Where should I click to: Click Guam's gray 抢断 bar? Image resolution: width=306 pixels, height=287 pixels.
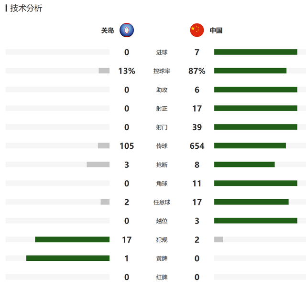(98, 164)
